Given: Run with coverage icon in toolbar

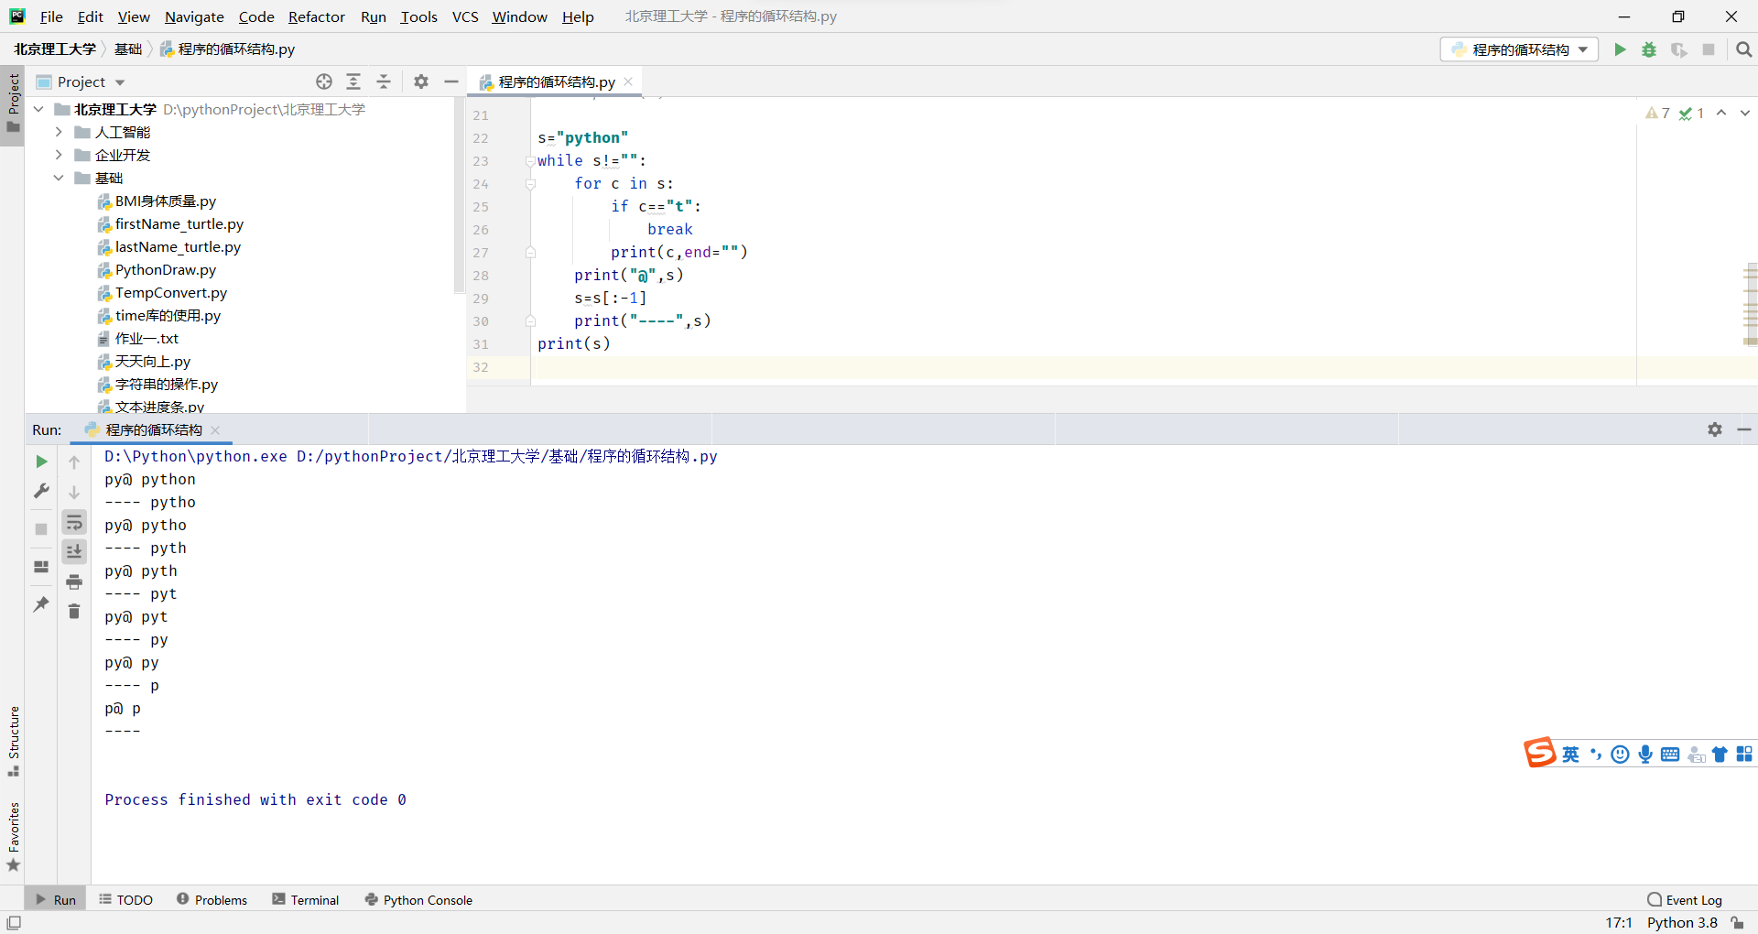Looking at the screenshot, I should click(1678, 49).
